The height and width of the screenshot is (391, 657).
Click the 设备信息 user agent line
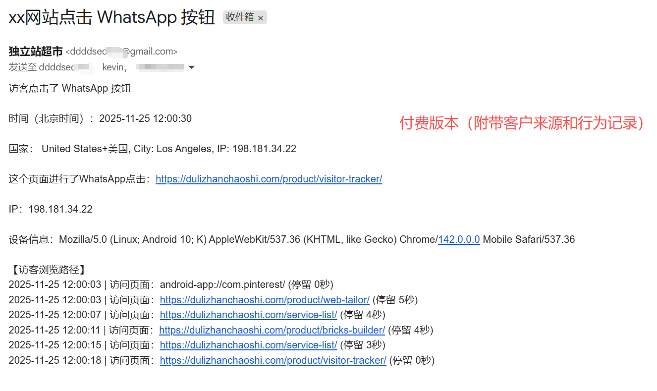292,239
